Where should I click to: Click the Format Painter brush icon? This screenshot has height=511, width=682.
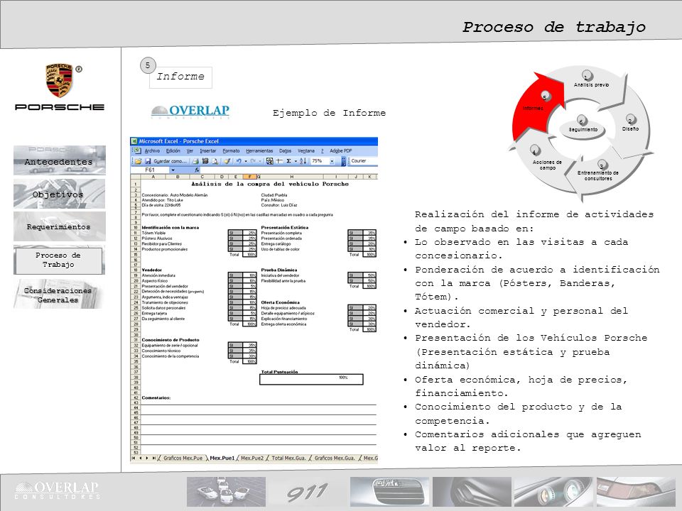[227, 161]
